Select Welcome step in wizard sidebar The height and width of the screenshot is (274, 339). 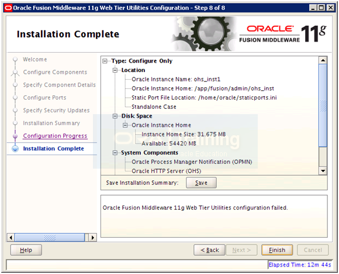tap(35, 59)
